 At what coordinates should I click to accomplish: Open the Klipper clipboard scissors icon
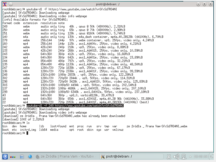169,157
